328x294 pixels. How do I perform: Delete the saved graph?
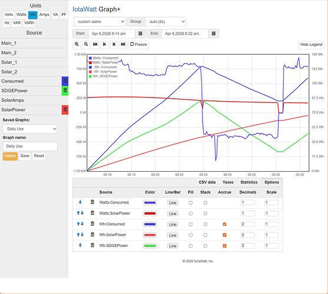(10, 156)
